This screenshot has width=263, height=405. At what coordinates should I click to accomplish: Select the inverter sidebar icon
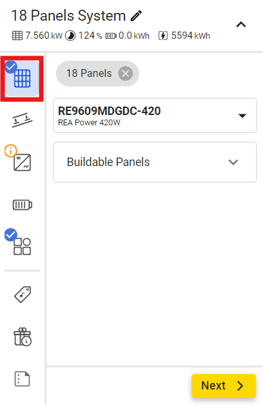pos(22,163)
